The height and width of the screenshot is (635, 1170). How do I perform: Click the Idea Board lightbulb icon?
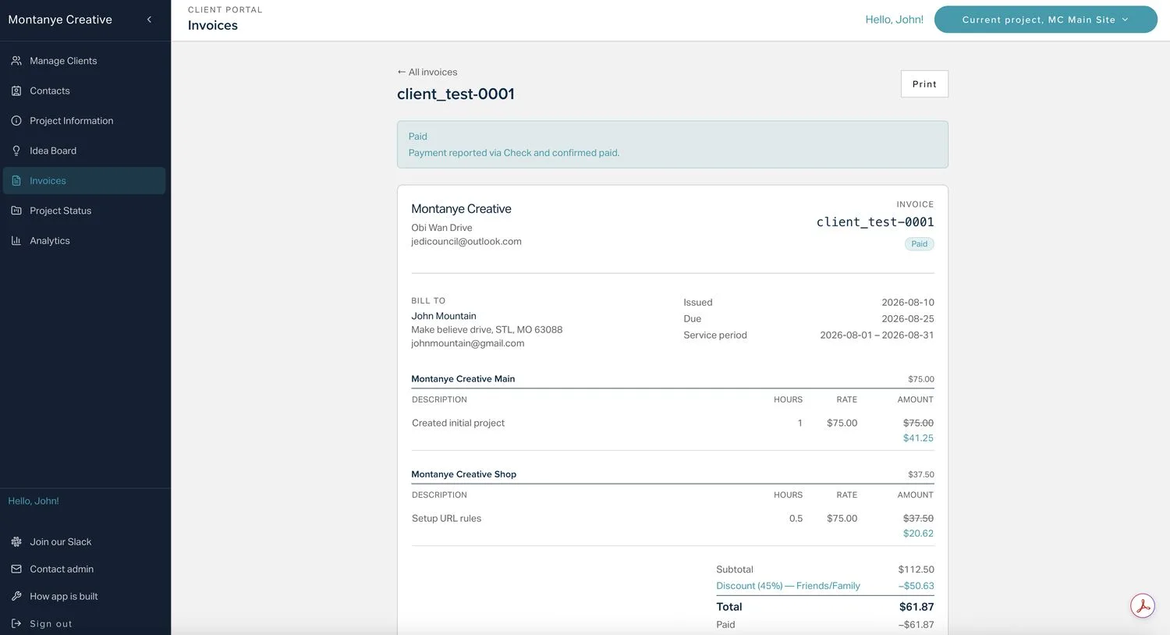(x=16, y=151)
